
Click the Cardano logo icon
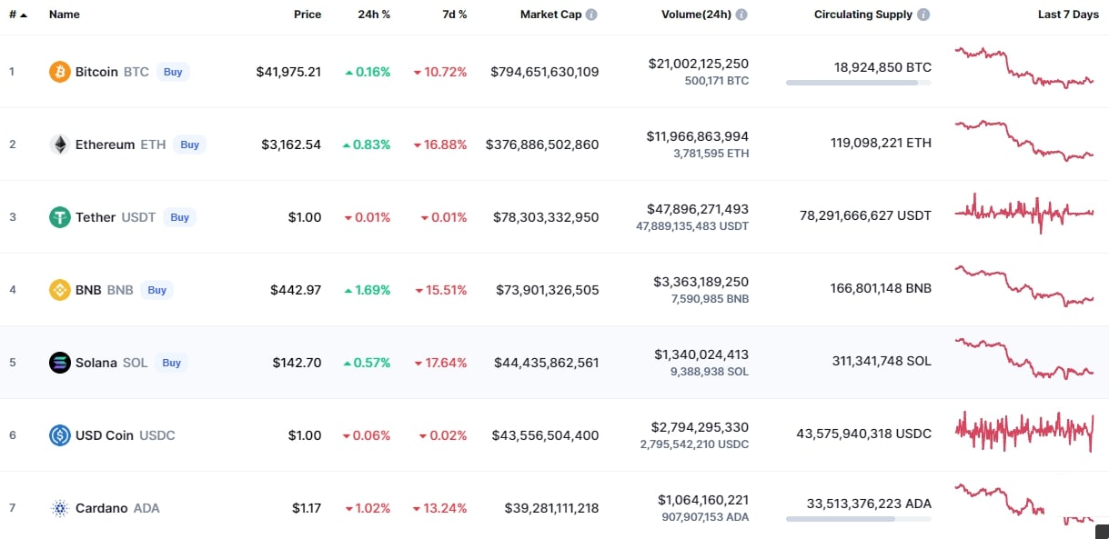tap(59, 508)
